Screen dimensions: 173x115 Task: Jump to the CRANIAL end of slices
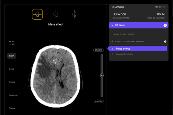pos(98,50)
